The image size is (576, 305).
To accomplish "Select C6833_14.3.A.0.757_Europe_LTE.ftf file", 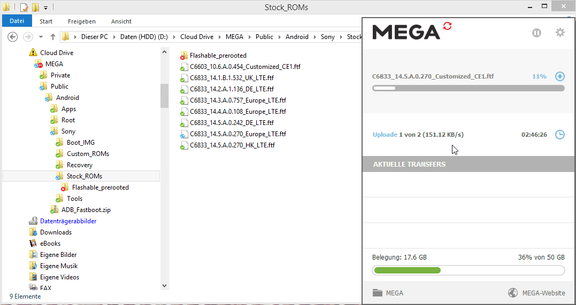I will point(237,100).
